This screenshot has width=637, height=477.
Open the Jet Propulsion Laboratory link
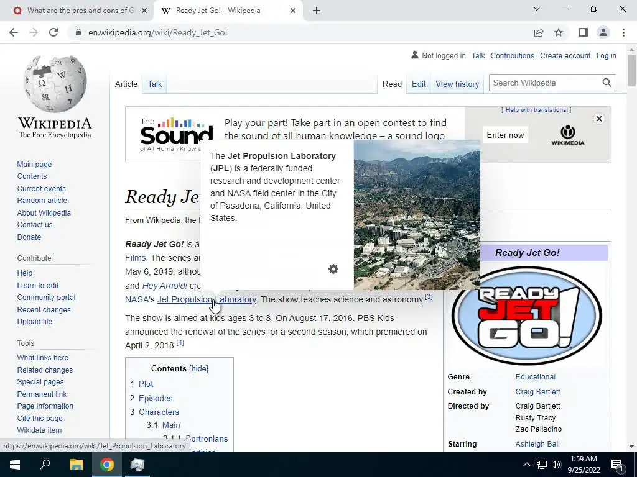(x=207, y=299)
